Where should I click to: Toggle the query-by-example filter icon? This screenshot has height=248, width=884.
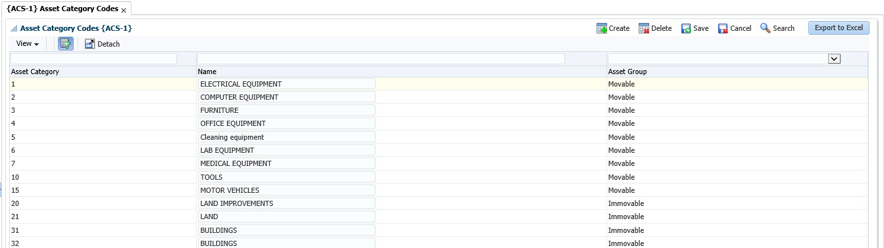point(66,44)
